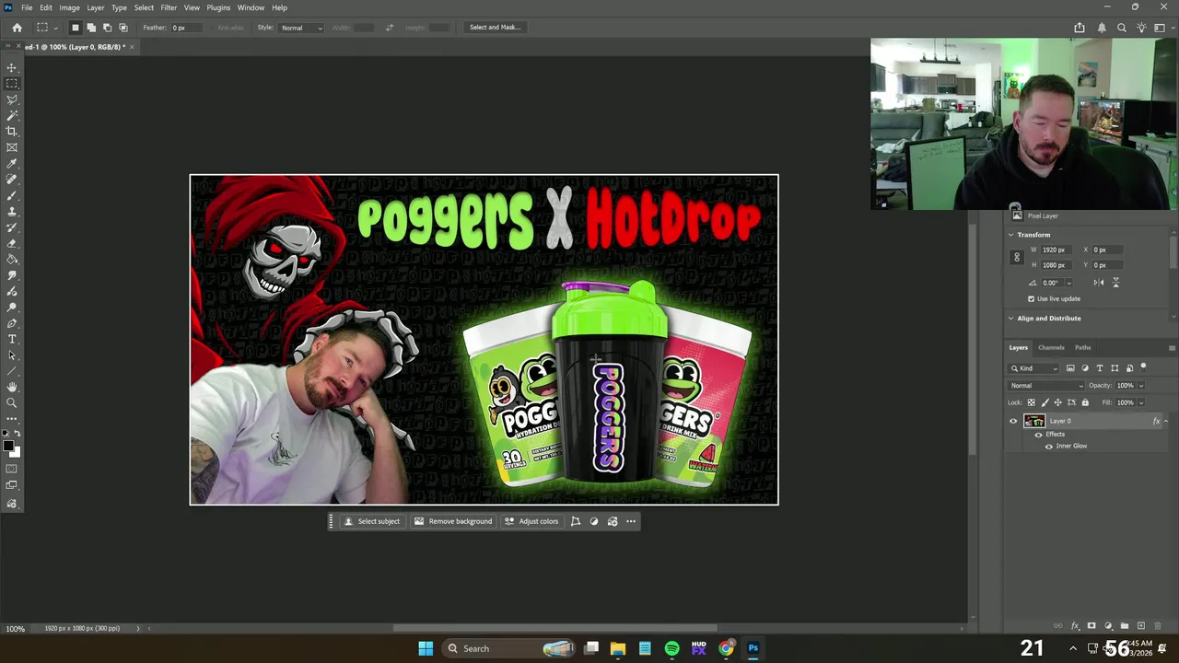1179x663 pixels.
Task: Toggle Use live update checkbox
Action: click(x=1031, y=298)
